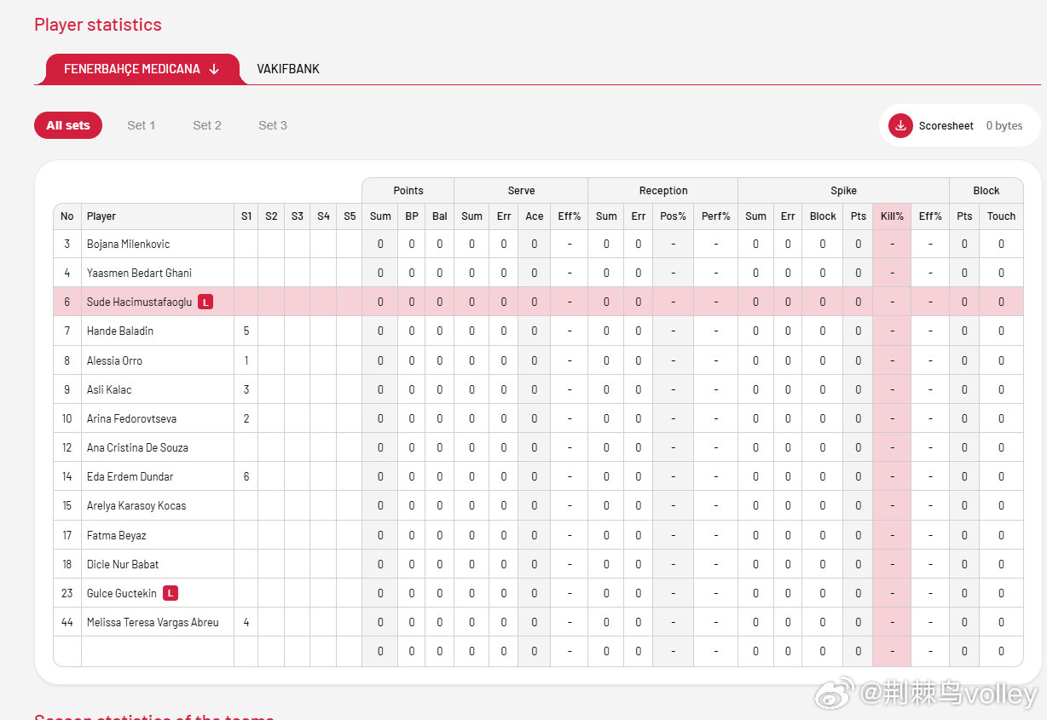Click Hande Baladin's S1 value 5
Screen dimensions: 1047x720
[246, 331]
